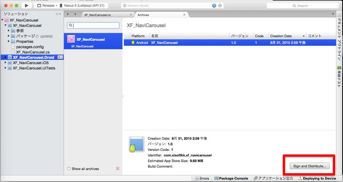Viewport: 343px width, 182px height.
Task: Open the Errors pad
Action: pos(202,178)
